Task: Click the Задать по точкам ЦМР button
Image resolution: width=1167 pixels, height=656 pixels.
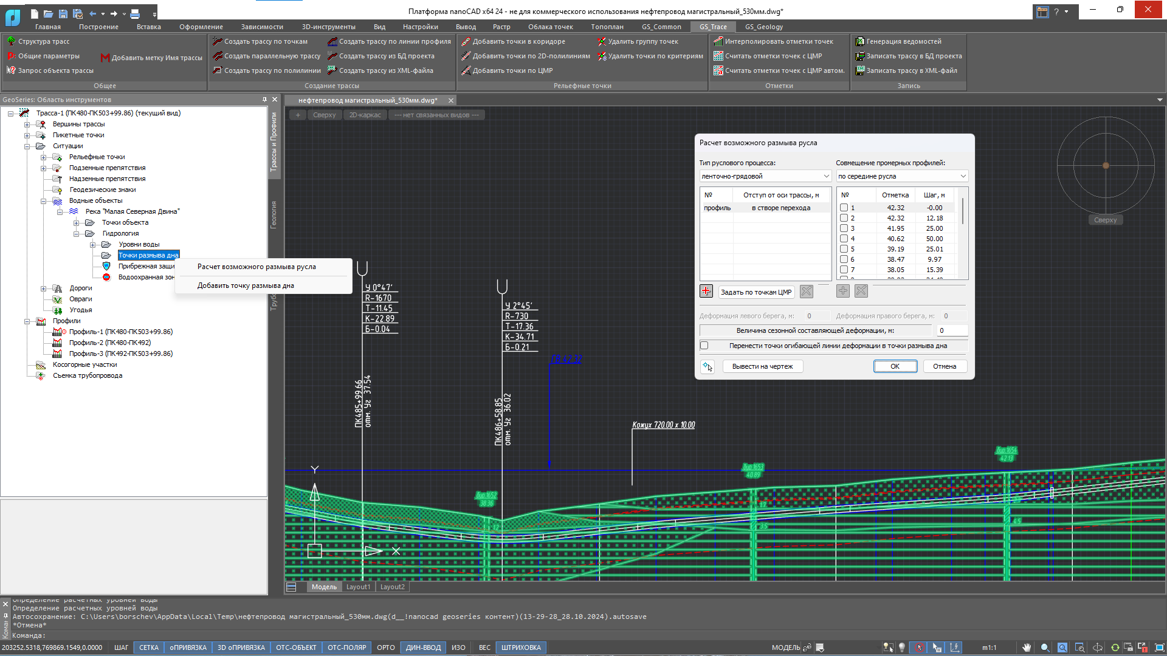Action: pos(756,292)
